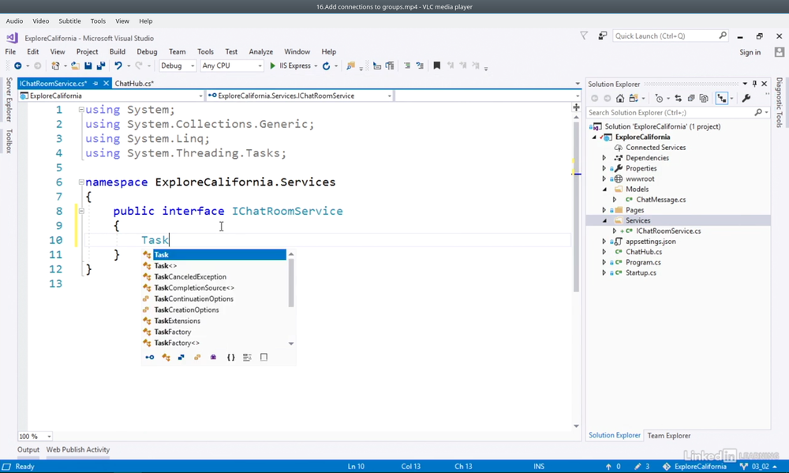Click the notifications filter flag icon
789x473 pixels.
point(584,36)
